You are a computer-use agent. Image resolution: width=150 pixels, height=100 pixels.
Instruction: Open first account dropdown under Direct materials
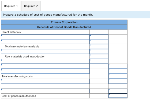45,37
